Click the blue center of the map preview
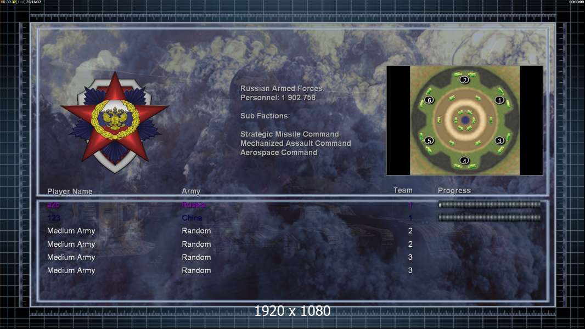Screen dimensions: 585x329 (x=465, y=120)
